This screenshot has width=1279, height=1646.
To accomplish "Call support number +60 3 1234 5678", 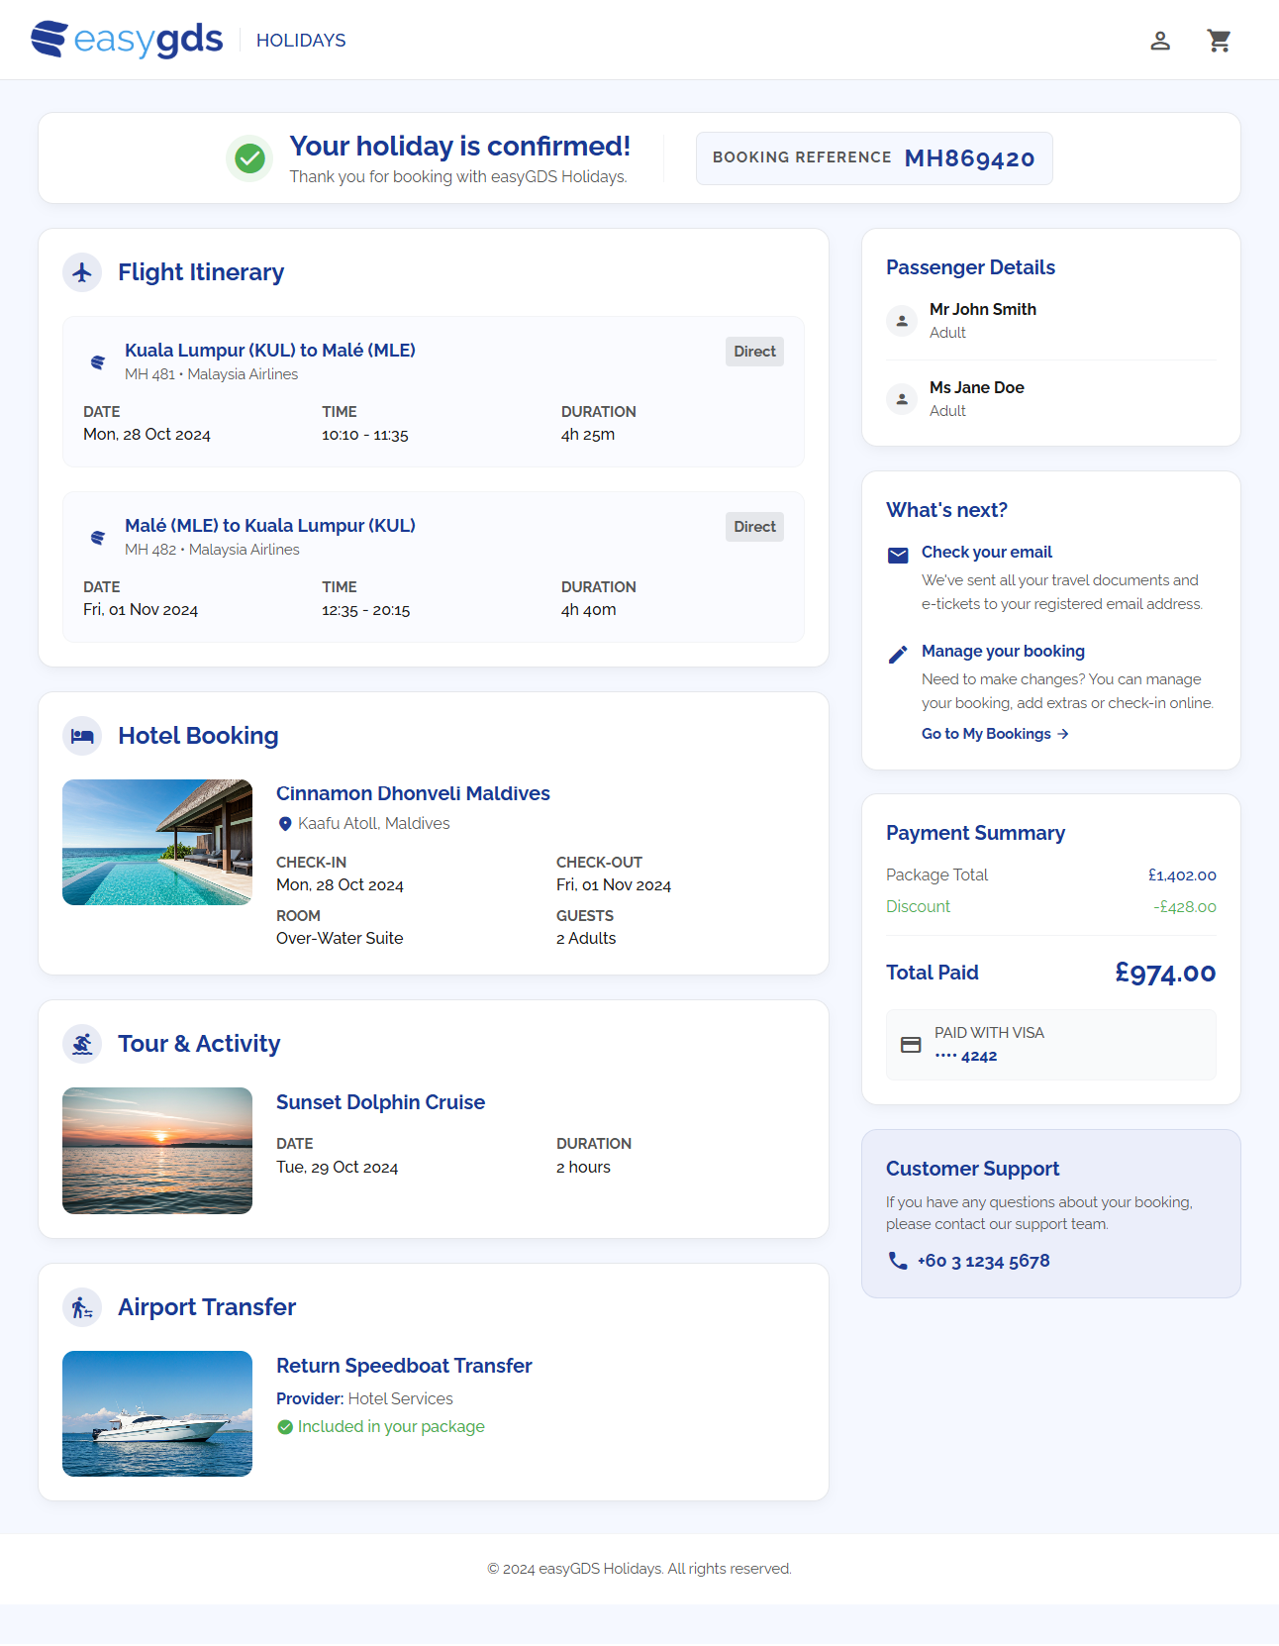I will 983,1261.
